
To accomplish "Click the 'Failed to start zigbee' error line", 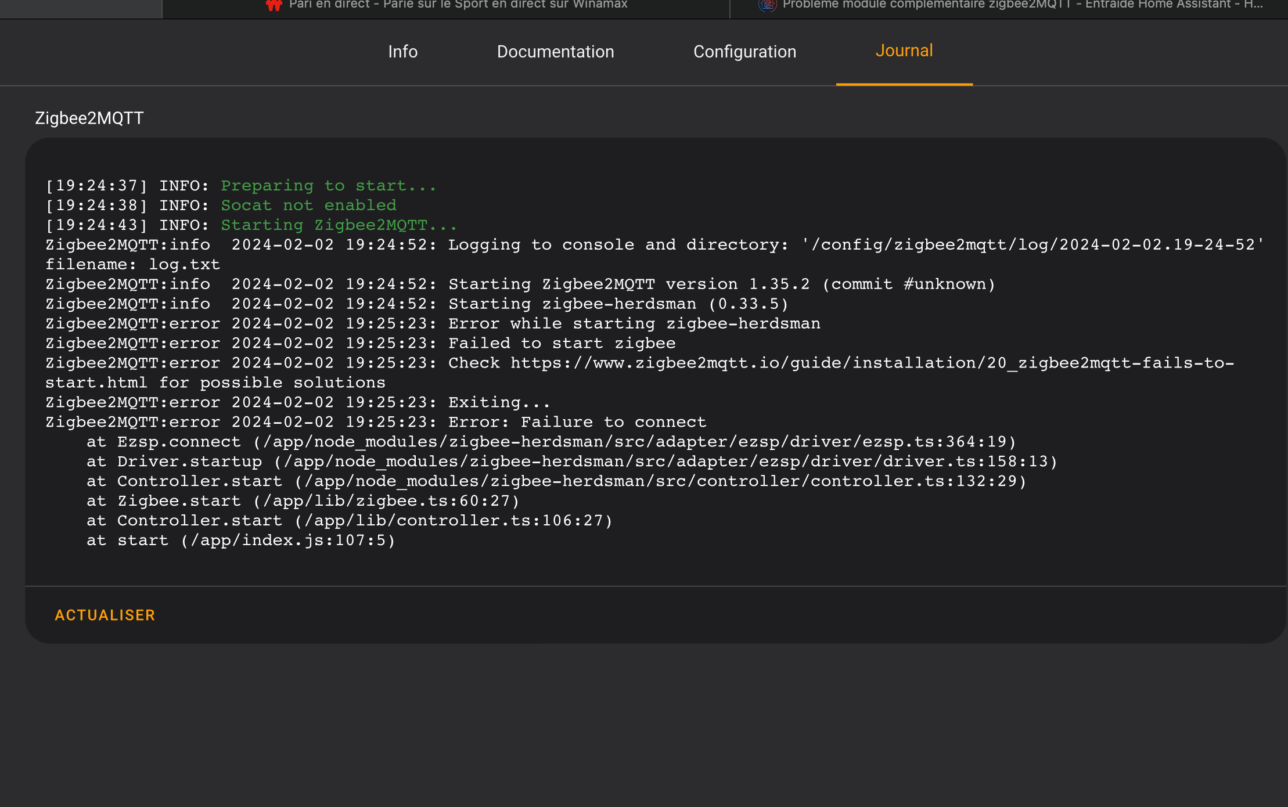I will coord(562,344).
